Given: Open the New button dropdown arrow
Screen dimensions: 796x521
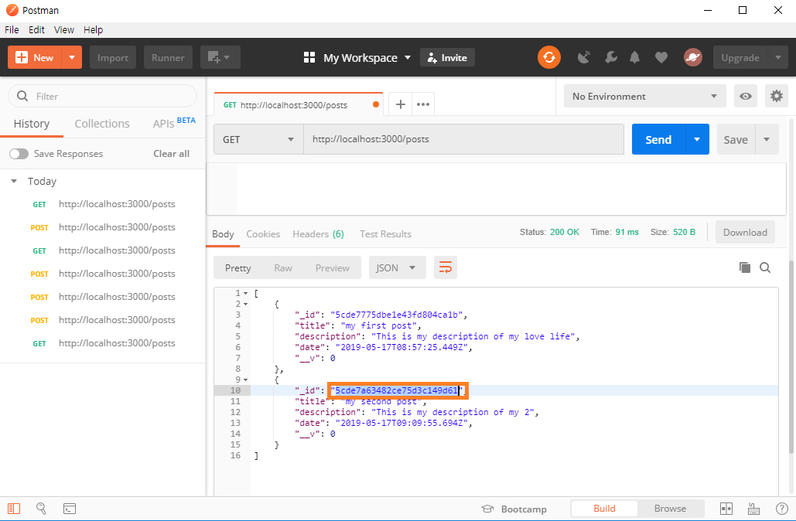Looking at the screenshot, I should [x=72, y=57].
